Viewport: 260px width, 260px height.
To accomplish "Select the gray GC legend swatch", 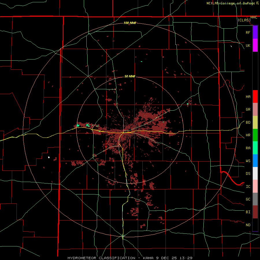I will pyautogui.click(x=255, y=199).
